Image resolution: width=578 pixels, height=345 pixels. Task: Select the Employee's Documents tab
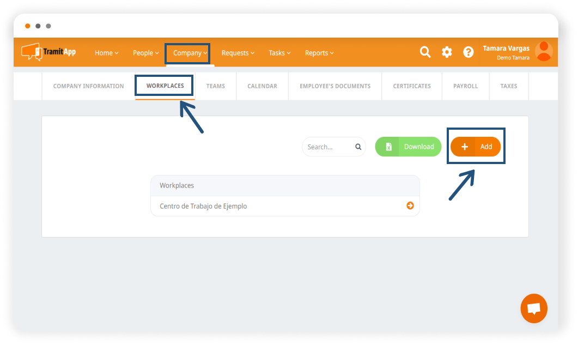pos(335,86)
